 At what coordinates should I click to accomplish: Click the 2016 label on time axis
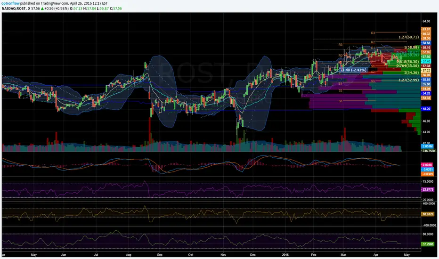285,255
